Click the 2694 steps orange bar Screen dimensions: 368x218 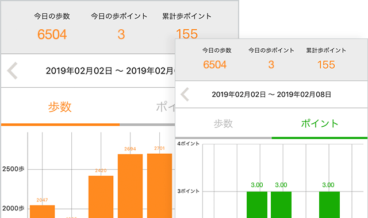click(x=131, y=186)
